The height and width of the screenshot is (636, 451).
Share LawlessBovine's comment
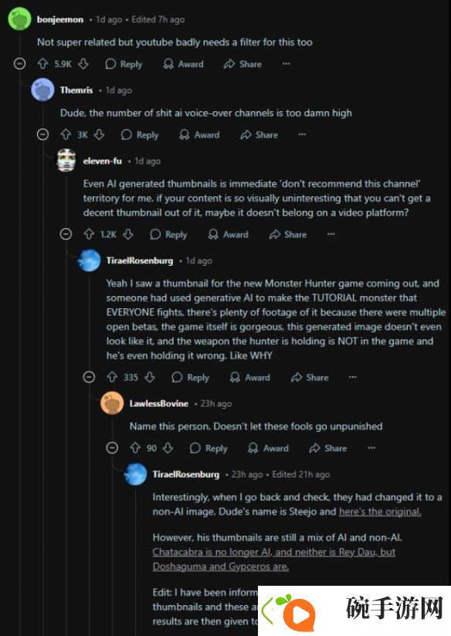click(x=327, y=448)
